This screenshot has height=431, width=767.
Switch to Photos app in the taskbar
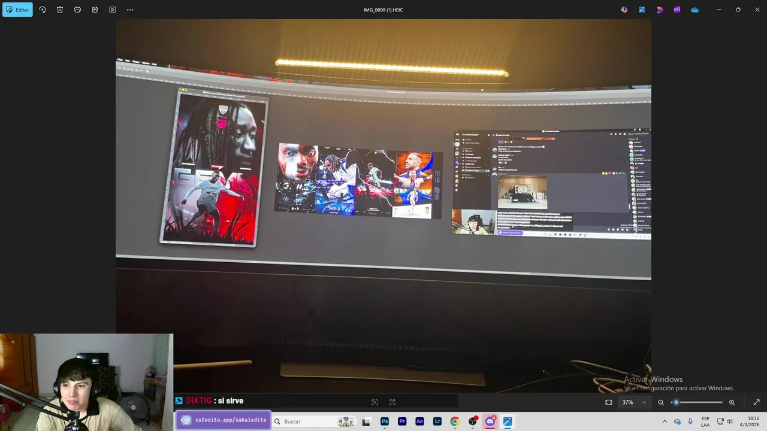point(508,421)
